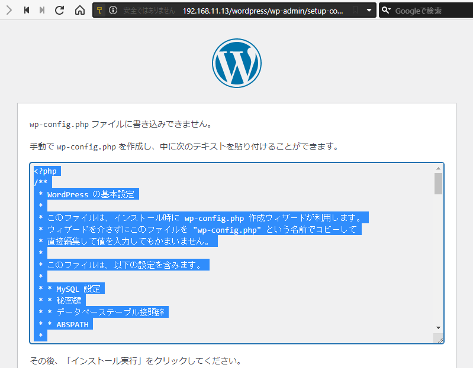Click the bookmark icon in address bar
Image resolution: width=473 pixels, height=368 pixels.
tap(355, 11)
